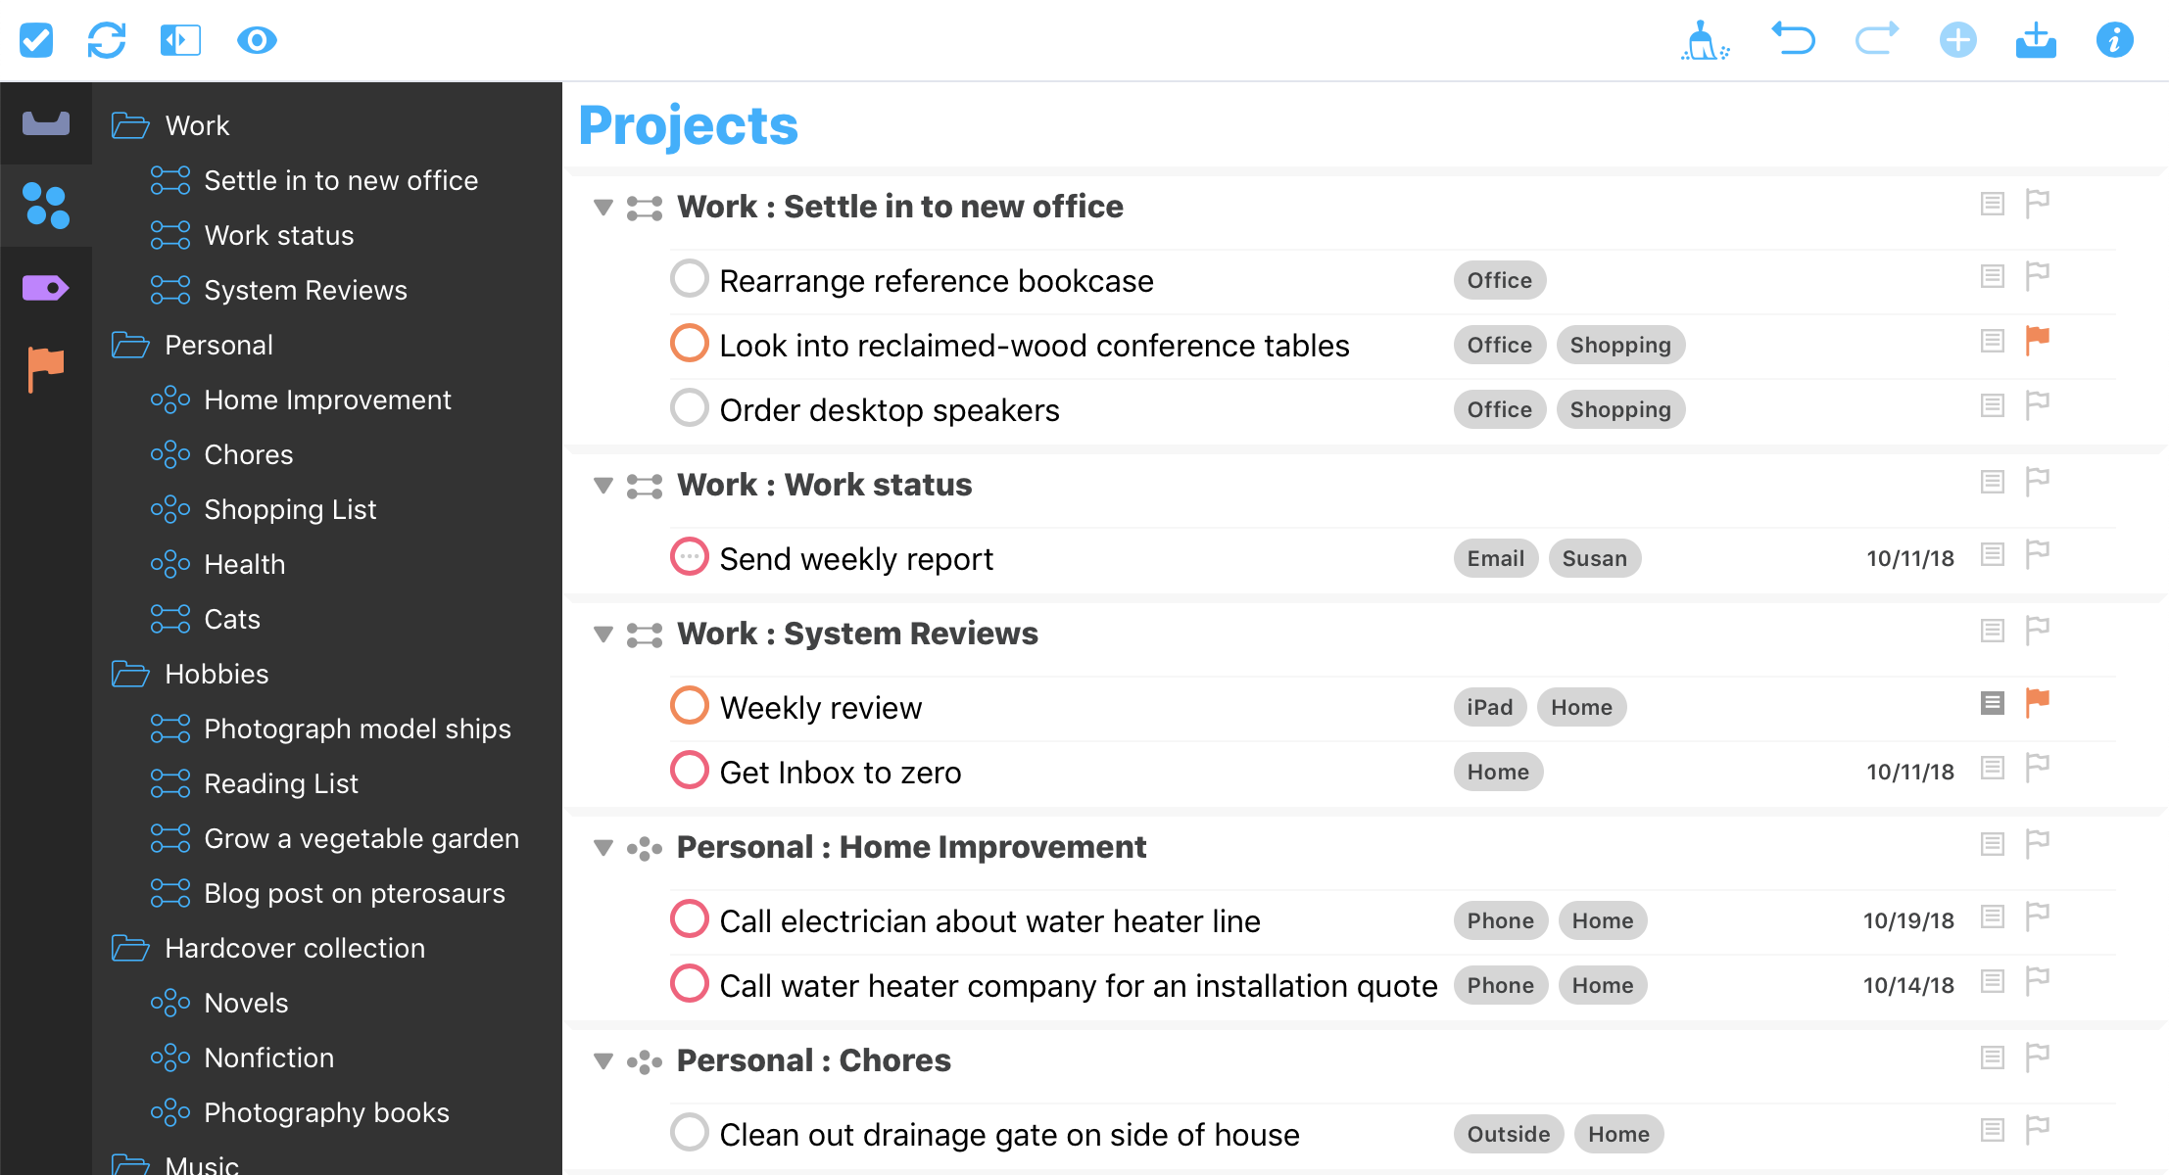This screenshot has height=1175, width=2169.
Task: Toggle completion circle for Send weekly report
Action: click(691, 557)
